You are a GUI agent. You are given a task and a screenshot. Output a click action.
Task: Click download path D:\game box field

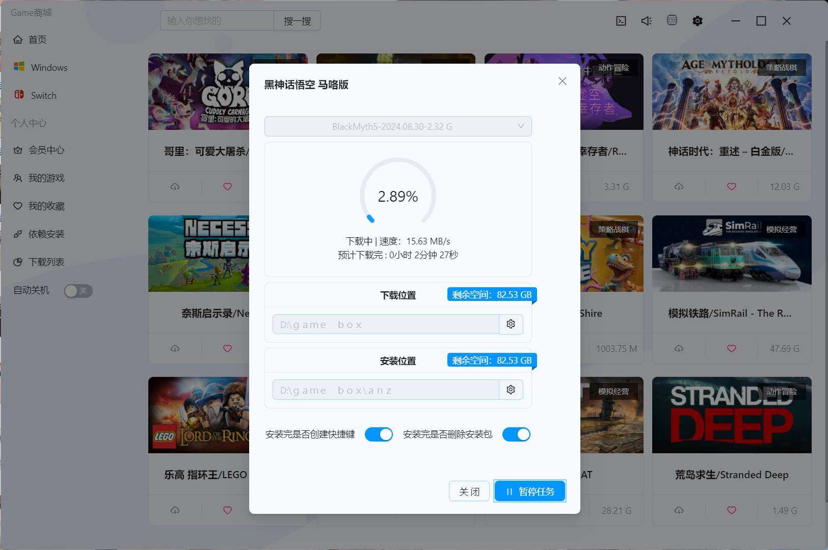point(386,324)
